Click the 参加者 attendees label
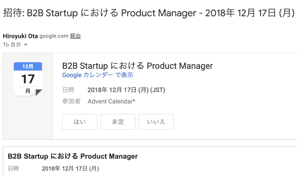Image resolution: width=297 pixels, height=176 pixels. (71, 101)
